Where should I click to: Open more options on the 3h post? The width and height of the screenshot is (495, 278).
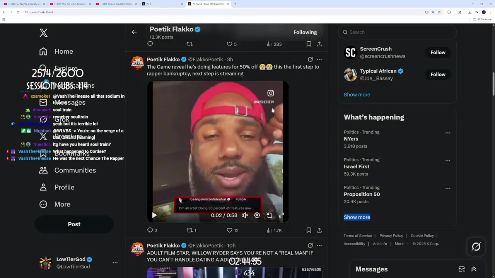coord(319,59)
